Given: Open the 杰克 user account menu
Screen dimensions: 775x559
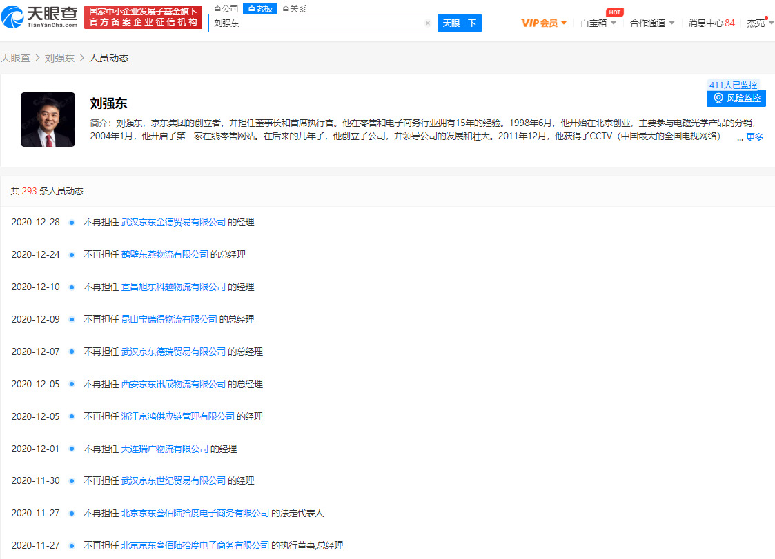Looking at the screenshot, I should (760, 23).
